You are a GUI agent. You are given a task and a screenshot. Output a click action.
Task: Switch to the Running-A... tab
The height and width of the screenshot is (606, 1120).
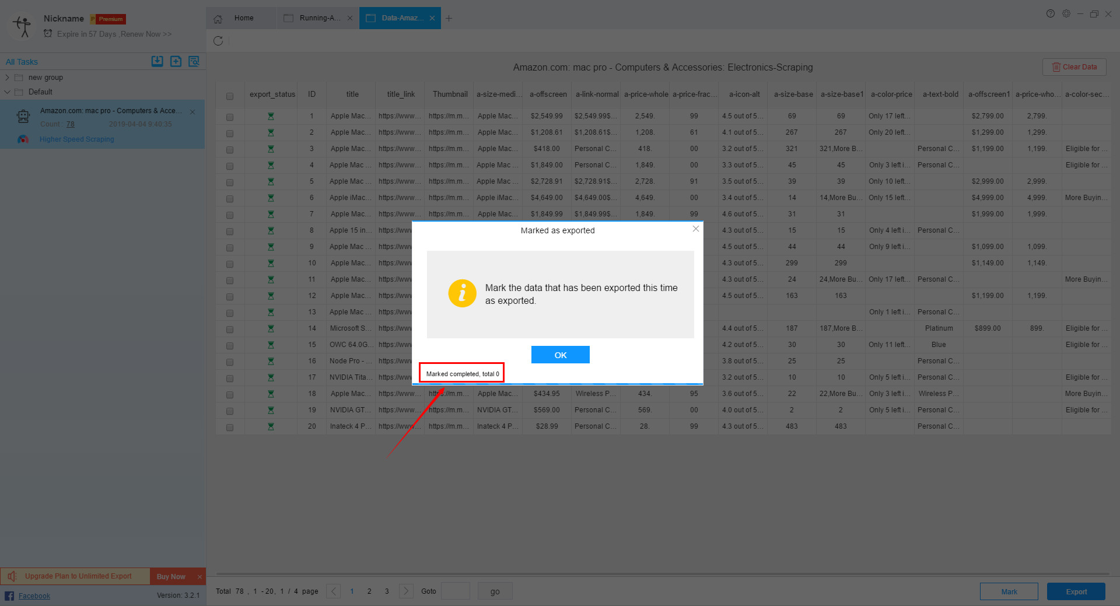coord(318,18)
